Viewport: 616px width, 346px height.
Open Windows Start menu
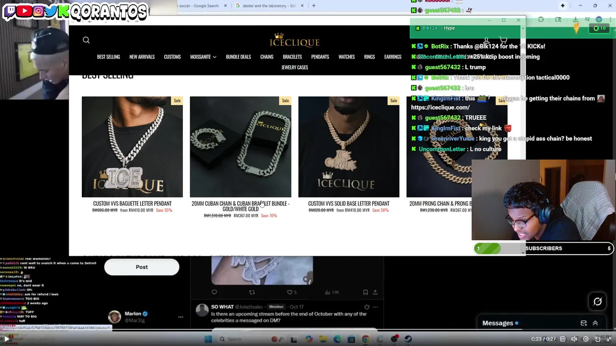pyautogui.click(x=208, y=339)
